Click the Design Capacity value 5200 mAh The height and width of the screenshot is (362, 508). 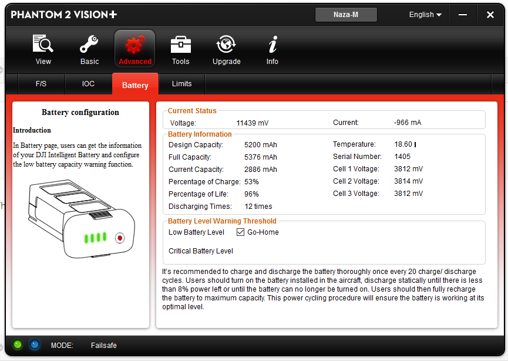261,145
